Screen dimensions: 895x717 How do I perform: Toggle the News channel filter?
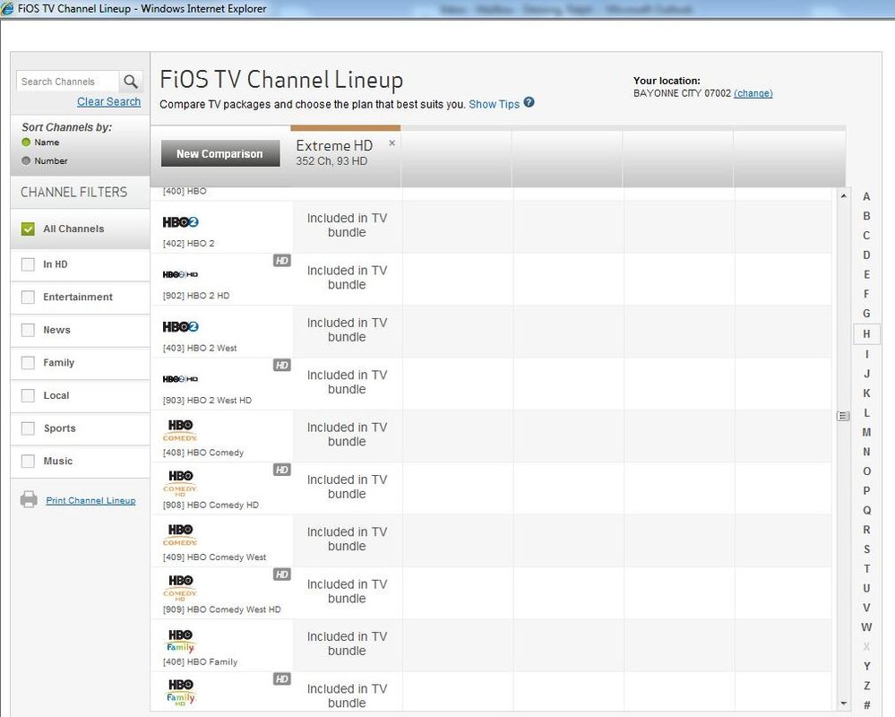click(28, 330)
